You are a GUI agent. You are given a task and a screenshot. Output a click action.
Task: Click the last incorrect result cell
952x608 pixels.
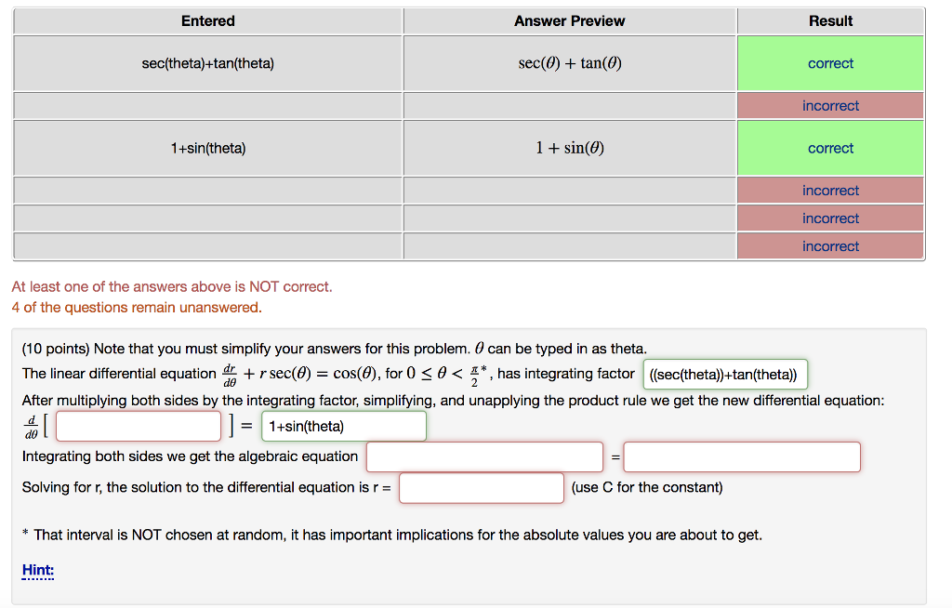click(830, 245)
